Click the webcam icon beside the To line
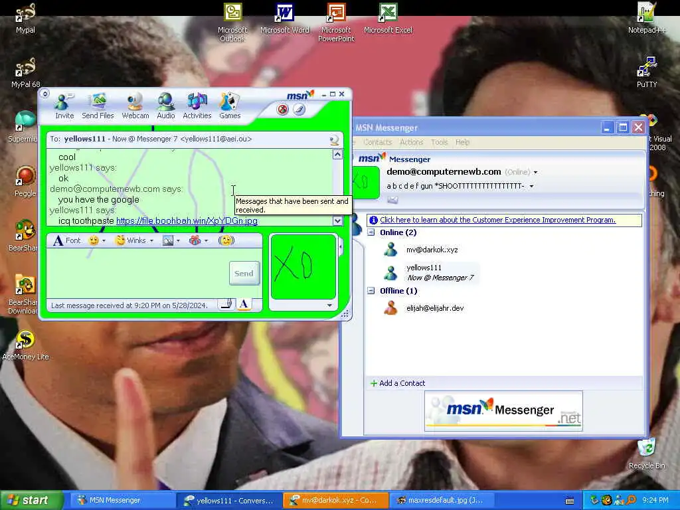This screenshot has width=680, height=510. pos(334,139)
